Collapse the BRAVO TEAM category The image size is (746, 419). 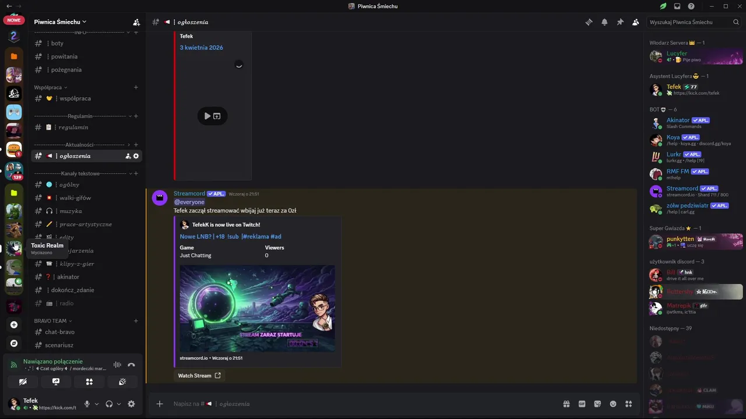pos(53,321)
